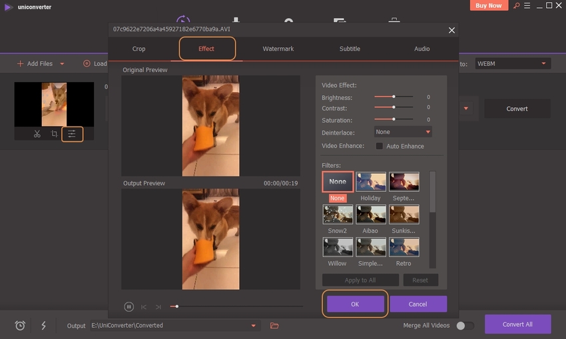The width and height of the screenshot is (566, 339).
Task: Click the Brightness slider handle
Action: click(x=394, y=97)
